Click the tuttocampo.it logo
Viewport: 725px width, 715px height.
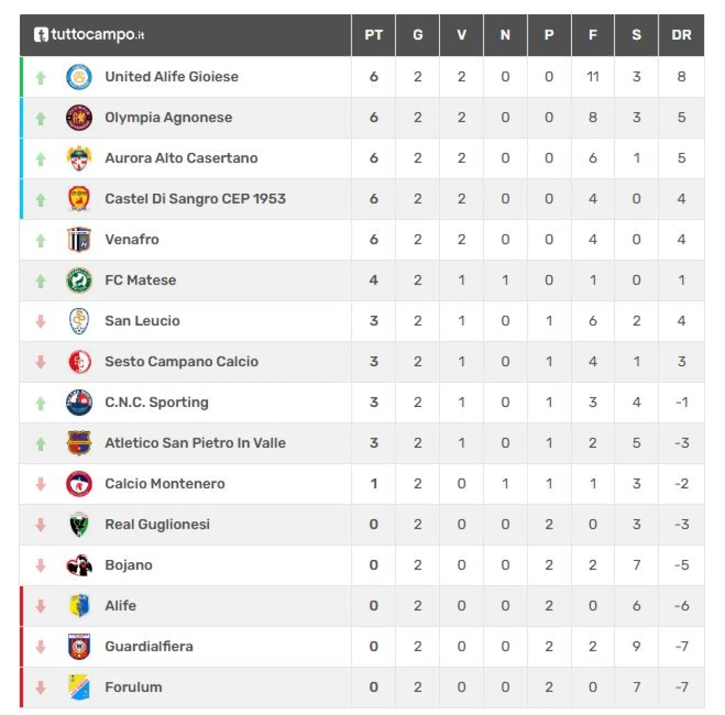click(89, 35)
